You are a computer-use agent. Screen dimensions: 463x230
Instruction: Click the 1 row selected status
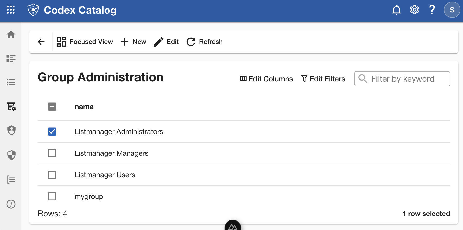coord(426,214)
